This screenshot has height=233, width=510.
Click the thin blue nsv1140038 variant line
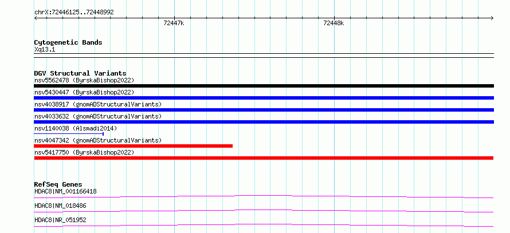click(x=69, y=134)
